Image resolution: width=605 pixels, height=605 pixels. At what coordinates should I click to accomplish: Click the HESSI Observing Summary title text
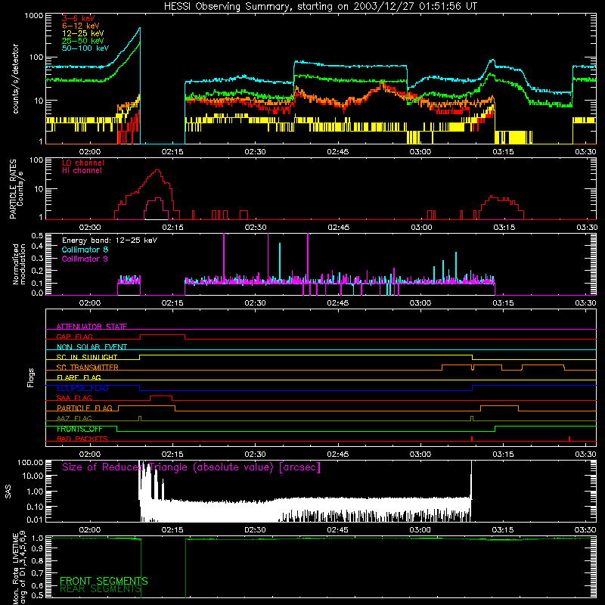[x=320, y=7]
